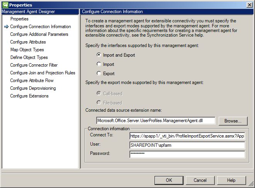Click the 'Connected data source extension name:' label

coord(124,110)
